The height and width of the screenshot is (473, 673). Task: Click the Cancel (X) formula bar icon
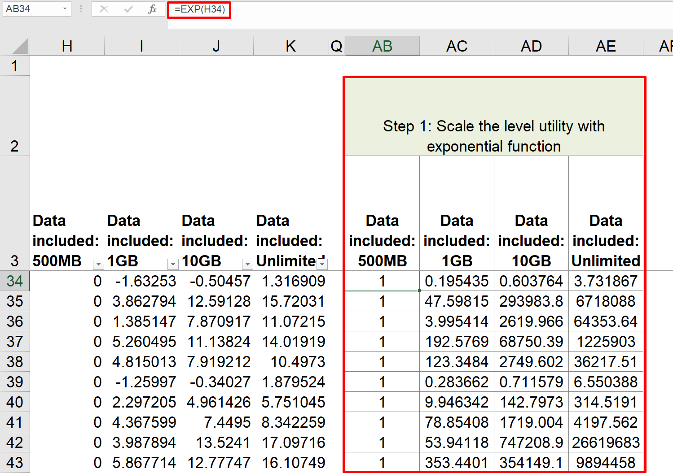104,9
